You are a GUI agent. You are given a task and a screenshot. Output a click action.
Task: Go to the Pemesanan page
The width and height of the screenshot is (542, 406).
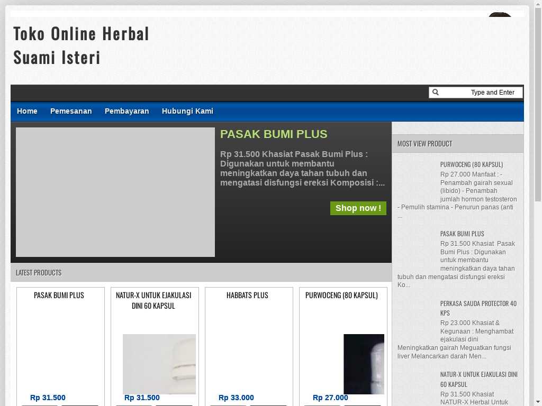(71, 111)
